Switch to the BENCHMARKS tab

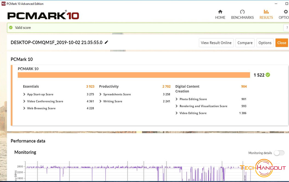242,18
